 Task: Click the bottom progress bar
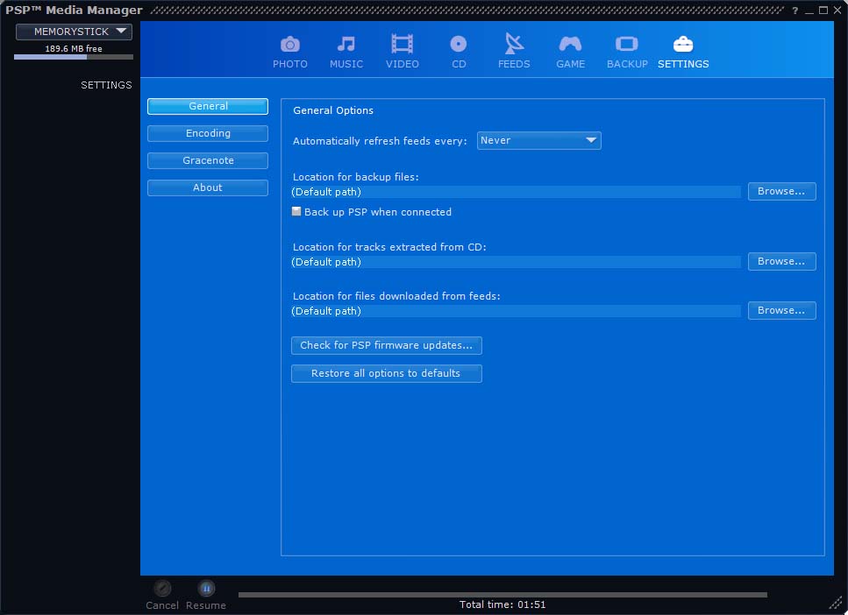502,595
